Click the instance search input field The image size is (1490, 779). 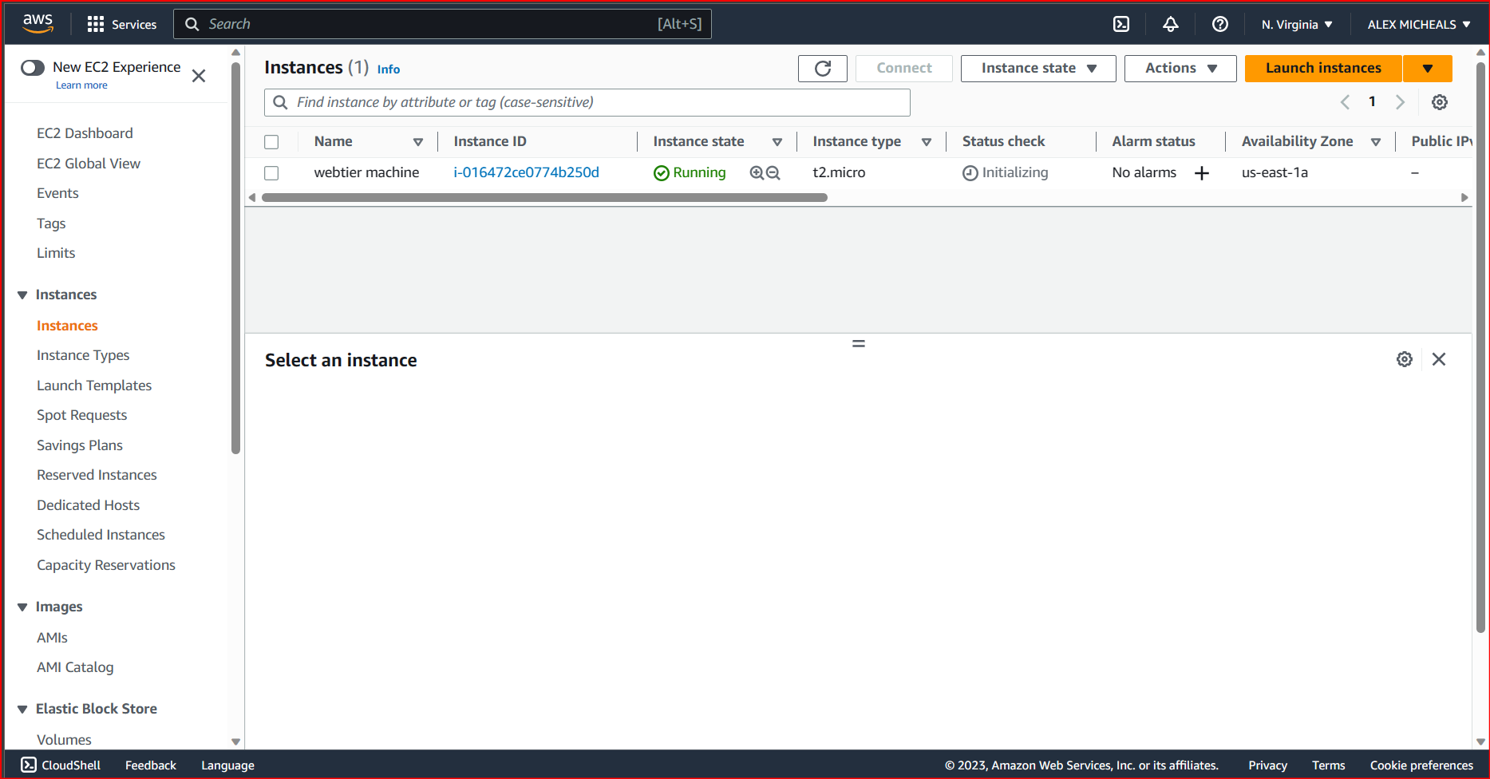[587, 102]
